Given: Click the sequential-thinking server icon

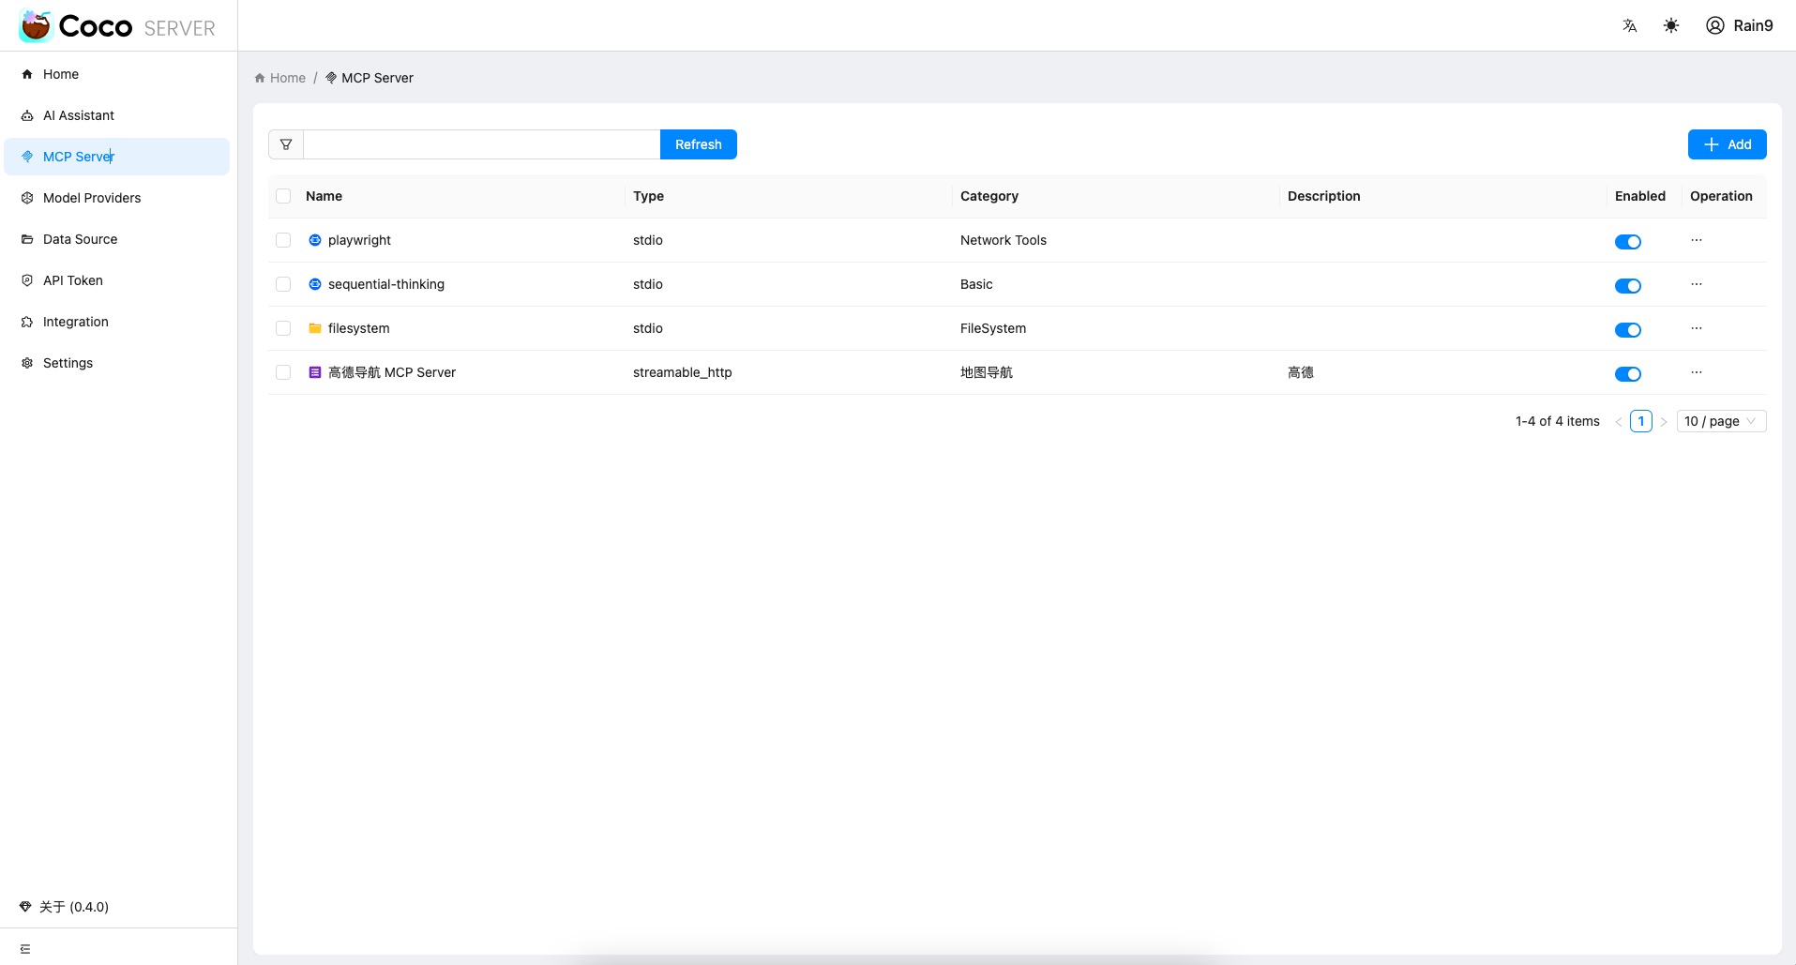Looking at the screenshot, I should point(315,284).
